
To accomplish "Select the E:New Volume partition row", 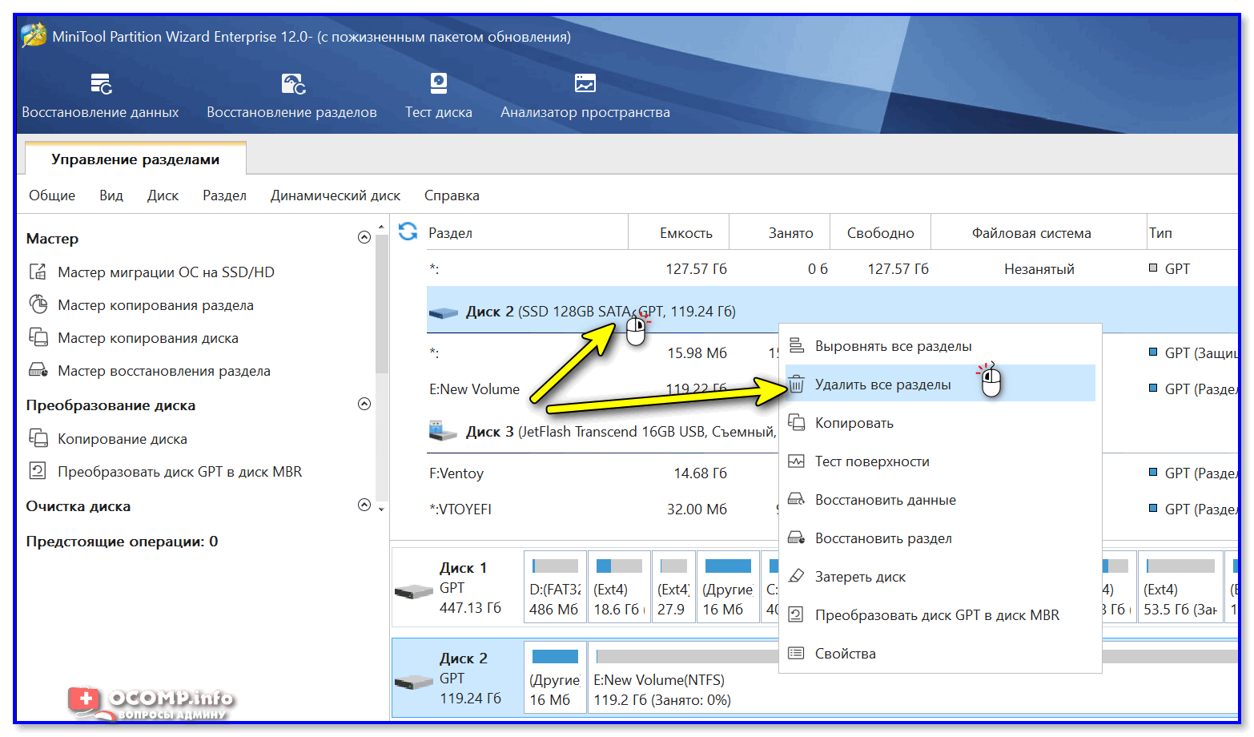I will click(602, 389).
